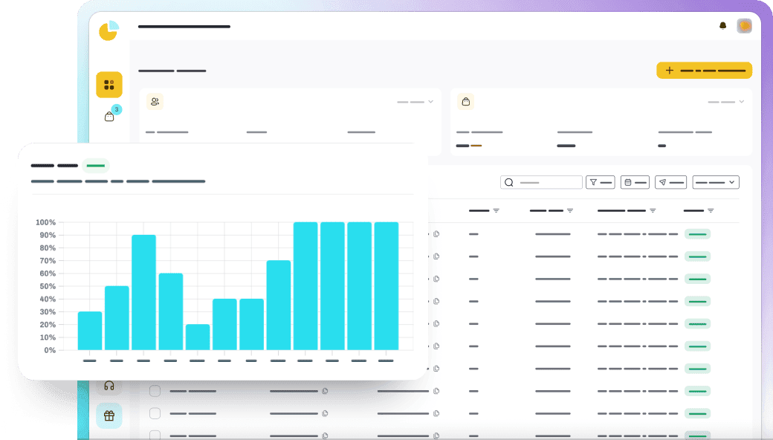Expand the period dropdown on the bag card
The image size is (773, 440).
point(726,102)
